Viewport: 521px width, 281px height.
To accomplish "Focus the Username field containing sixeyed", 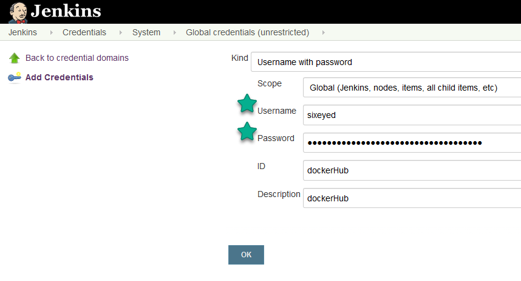I will click(x=412, y=115).
